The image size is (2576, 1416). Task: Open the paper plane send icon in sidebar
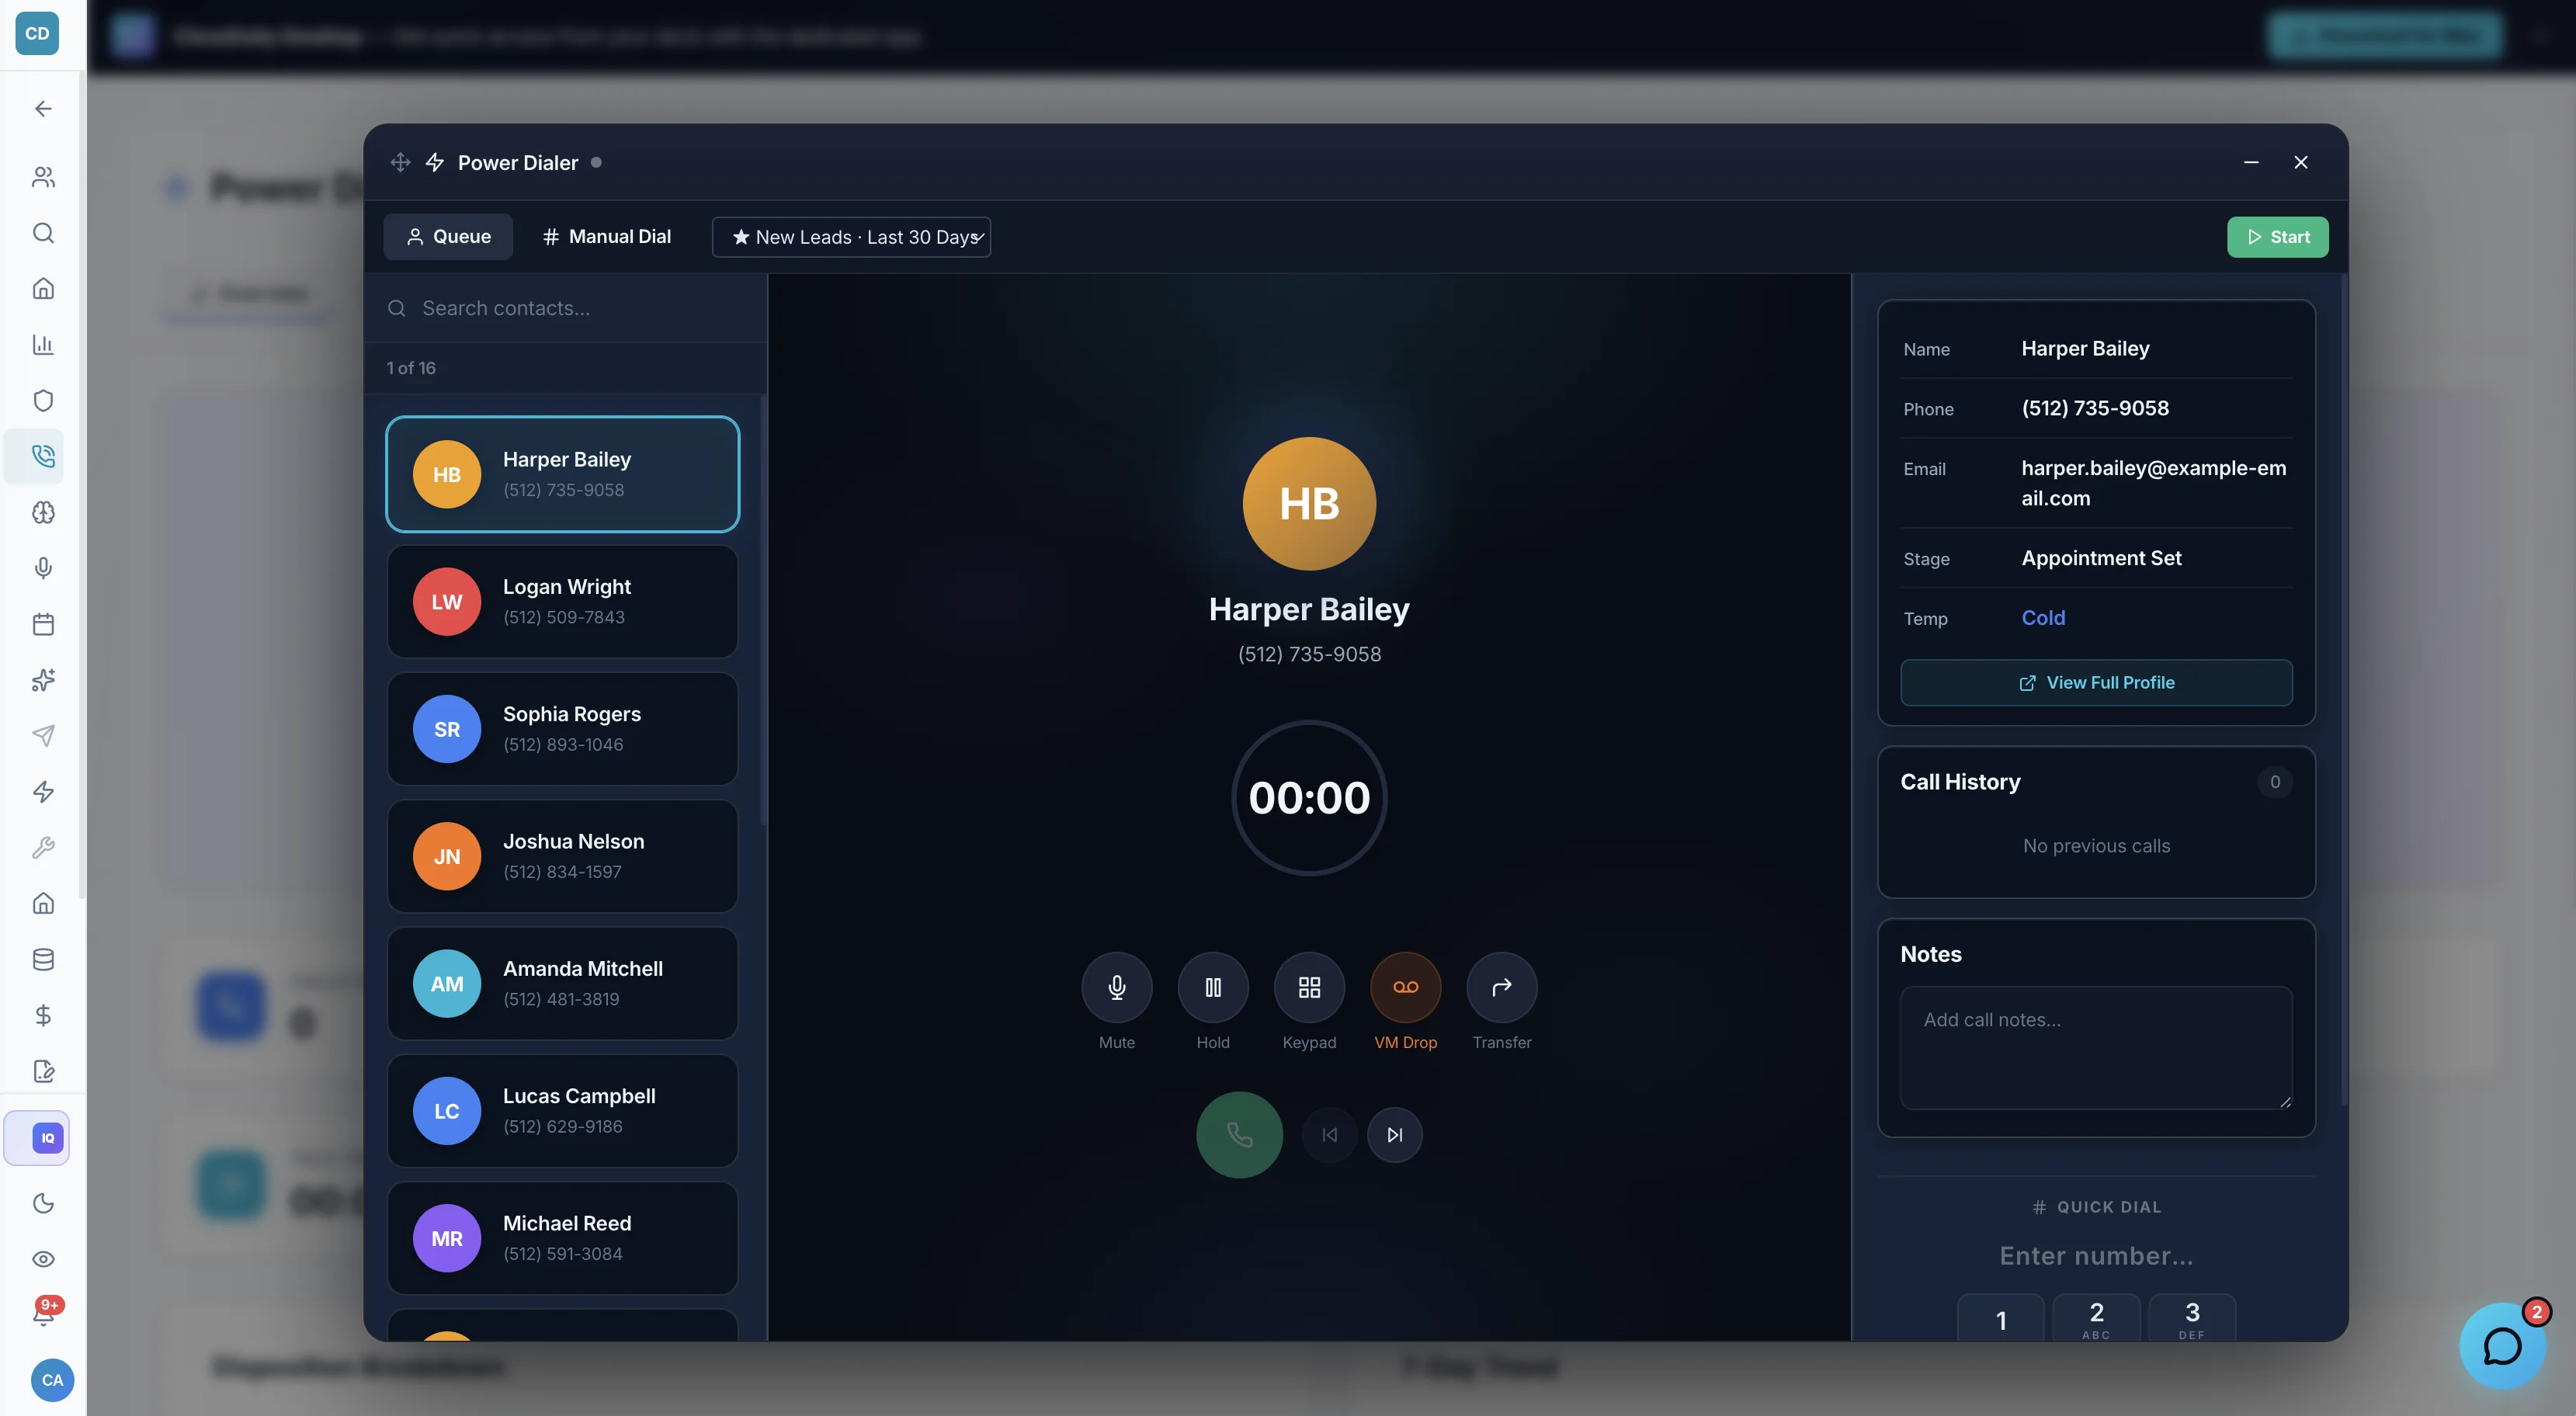[x=43, y=736]
